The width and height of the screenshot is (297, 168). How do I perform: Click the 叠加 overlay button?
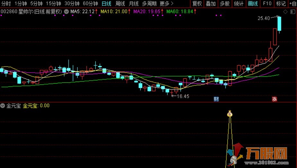[x=211, y=4]
